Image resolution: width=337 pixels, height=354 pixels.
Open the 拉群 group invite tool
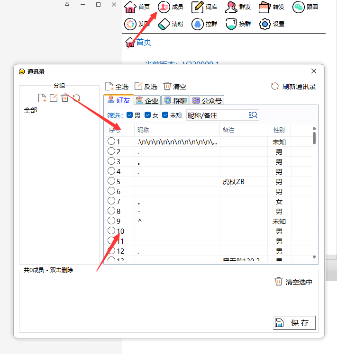tap(204, 24)
